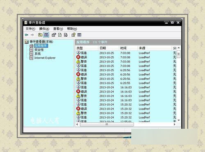Click the red error icon at 7:03:08
Screen dimensions: 205x152
[78, 57]
